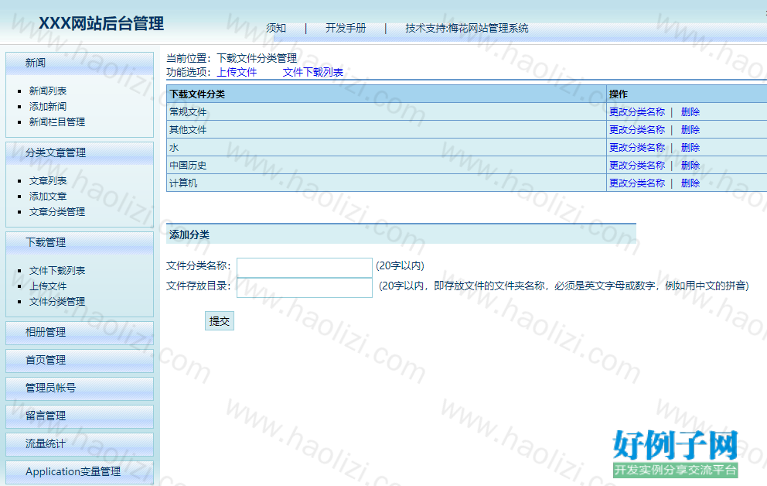767x486 pixels.
Task: Expand the 新闻 sidebar section
Action: pos(80,63)
